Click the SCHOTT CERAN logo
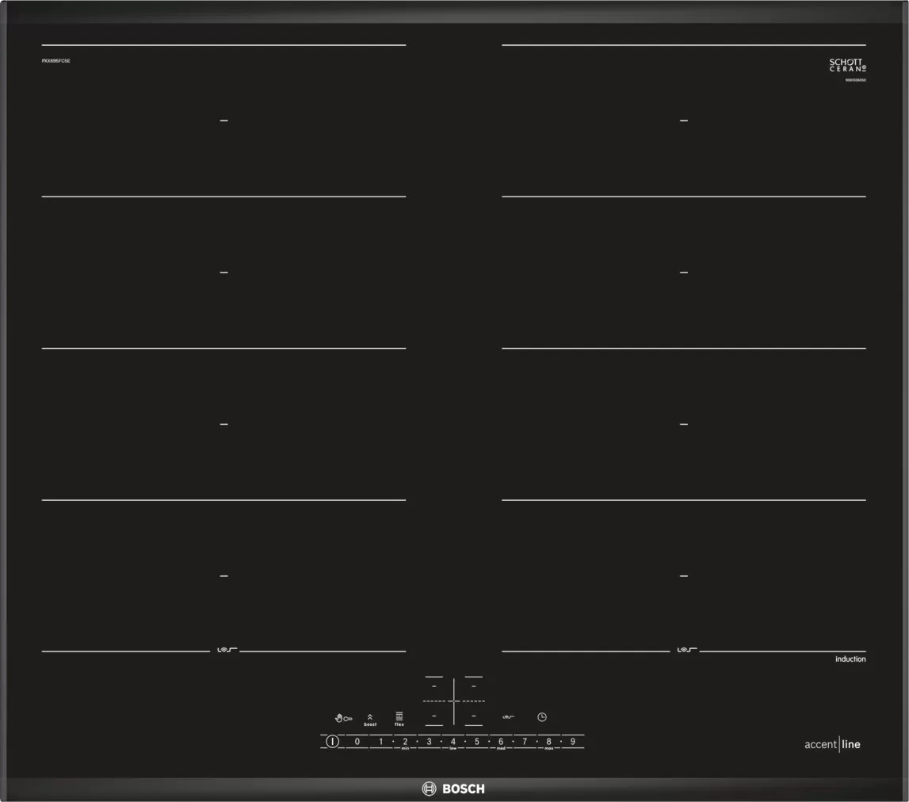Image resolution: width=909 pixels, height=802 pixels. 847,65
